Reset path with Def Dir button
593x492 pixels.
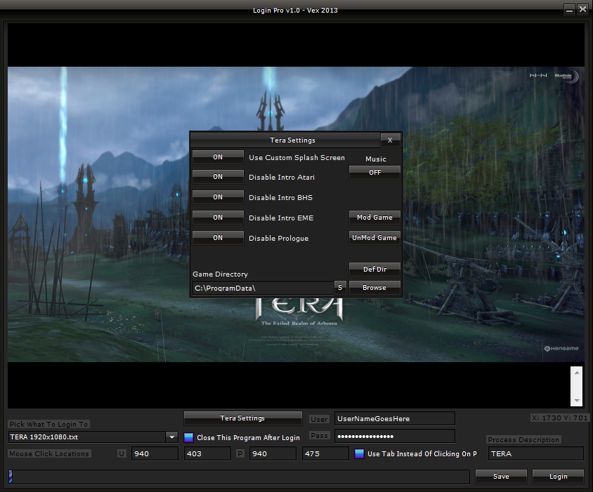click(x=374, y=269)
